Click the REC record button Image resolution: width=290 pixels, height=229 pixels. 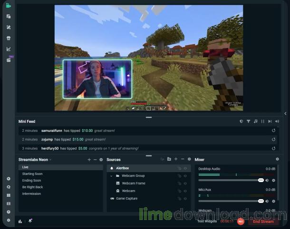point(241,221)
